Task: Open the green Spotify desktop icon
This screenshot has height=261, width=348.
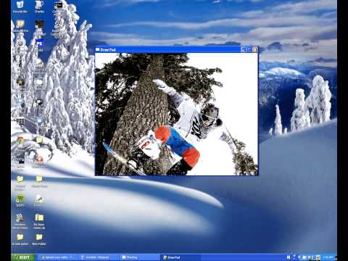Action: tap(20, 201)
